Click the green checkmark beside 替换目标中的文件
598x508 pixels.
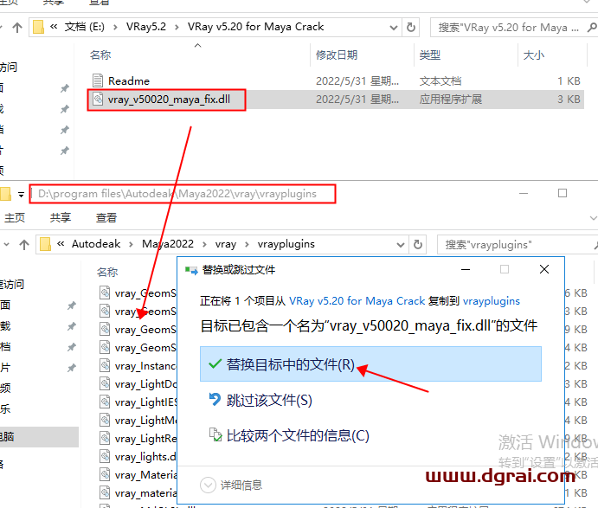215,363
